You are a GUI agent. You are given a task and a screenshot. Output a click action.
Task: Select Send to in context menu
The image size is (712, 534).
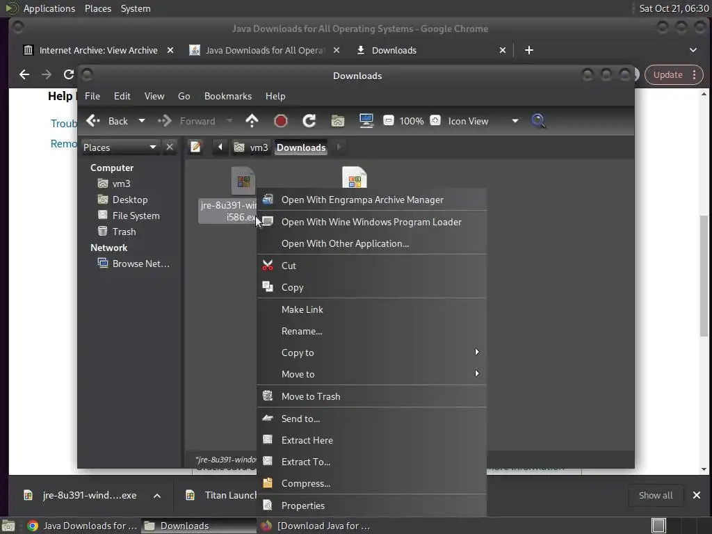[x=371, y=419]
